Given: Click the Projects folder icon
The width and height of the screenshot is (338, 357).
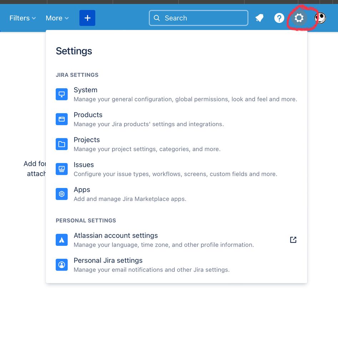Looking at the screenshot, I should pos(62,144).
